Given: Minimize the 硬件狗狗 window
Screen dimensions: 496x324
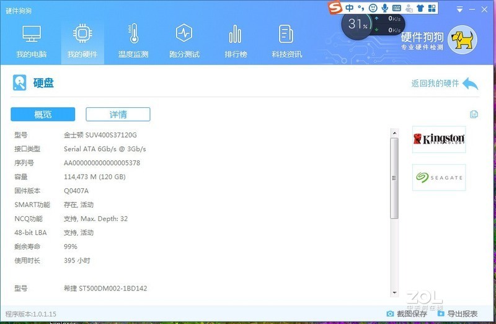Looking at the screenshot, I should point(472,10).
